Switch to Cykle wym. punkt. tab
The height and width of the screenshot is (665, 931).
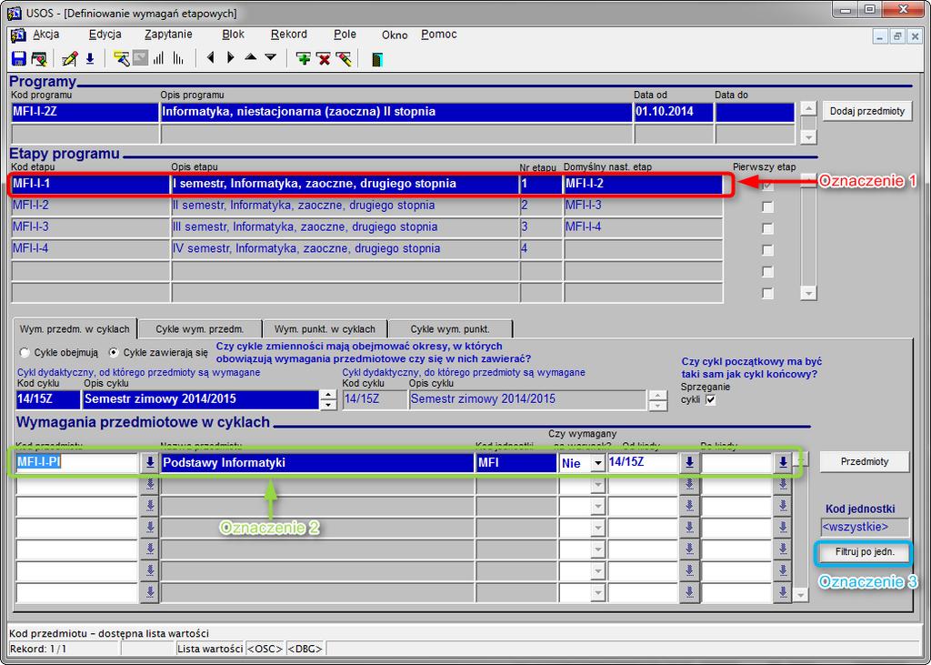click(450, 328)
